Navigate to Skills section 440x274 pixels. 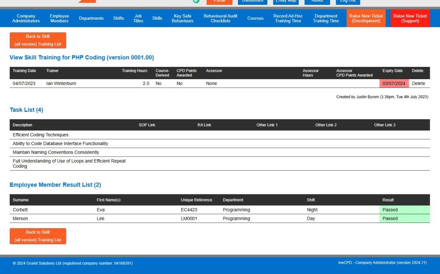coord(157,18)
